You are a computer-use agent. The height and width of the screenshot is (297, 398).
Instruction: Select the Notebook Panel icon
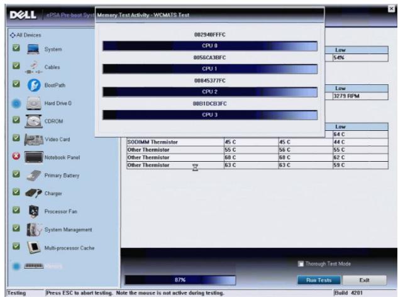pyautogui.click(x=34, y=157)
